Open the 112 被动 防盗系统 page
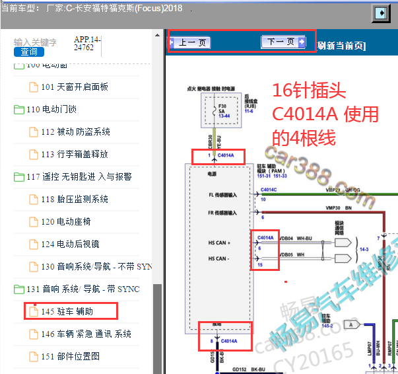Viewport: 398px width, 374px height. point(76,132)
